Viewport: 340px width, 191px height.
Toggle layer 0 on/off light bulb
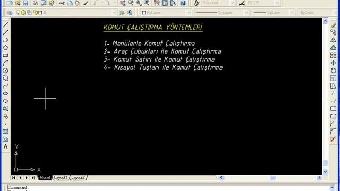pyautogui.click(x=18, y=13)
